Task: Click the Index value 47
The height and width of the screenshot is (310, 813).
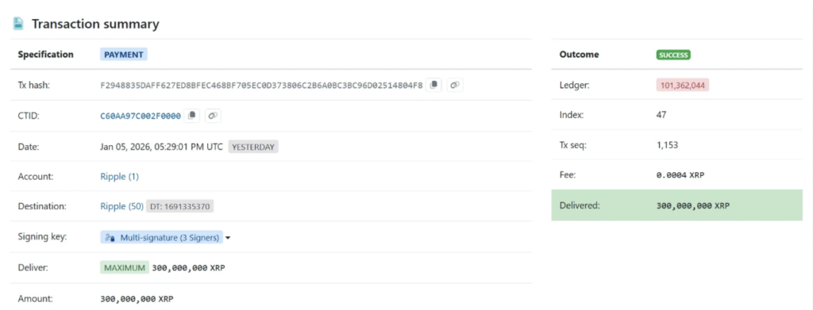Action: 661,115
